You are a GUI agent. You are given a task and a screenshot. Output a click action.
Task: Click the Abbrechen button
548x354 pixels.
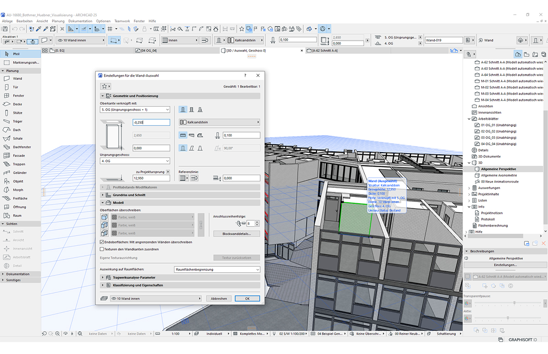219,298
